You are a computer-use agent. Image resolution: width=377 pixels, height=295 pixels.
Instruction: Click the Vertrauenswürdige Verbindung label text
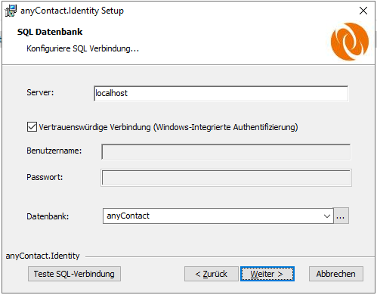(168, 127)
